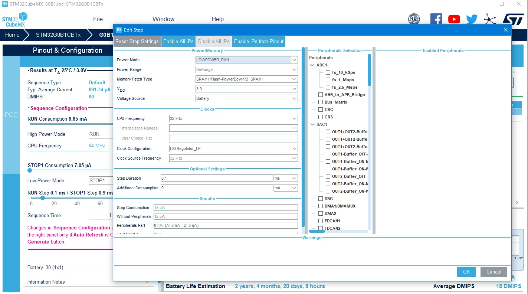
Task: Close the Edit Step dialog
Action: [x=505, y=30]
